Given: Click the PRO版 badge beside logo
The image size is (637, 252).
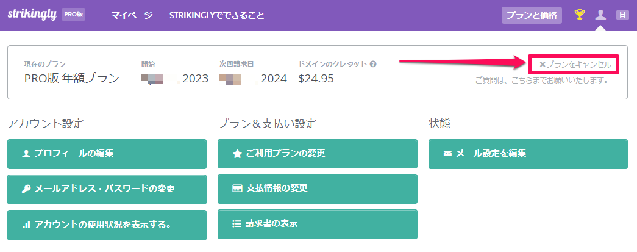Looking at the screenshot, I should [x=74, y=14].
